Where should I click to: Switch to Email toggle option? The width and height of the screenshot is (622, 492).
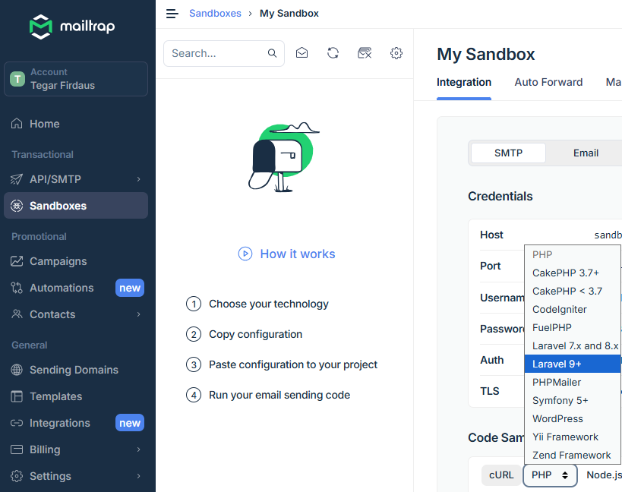coord(586,153)
